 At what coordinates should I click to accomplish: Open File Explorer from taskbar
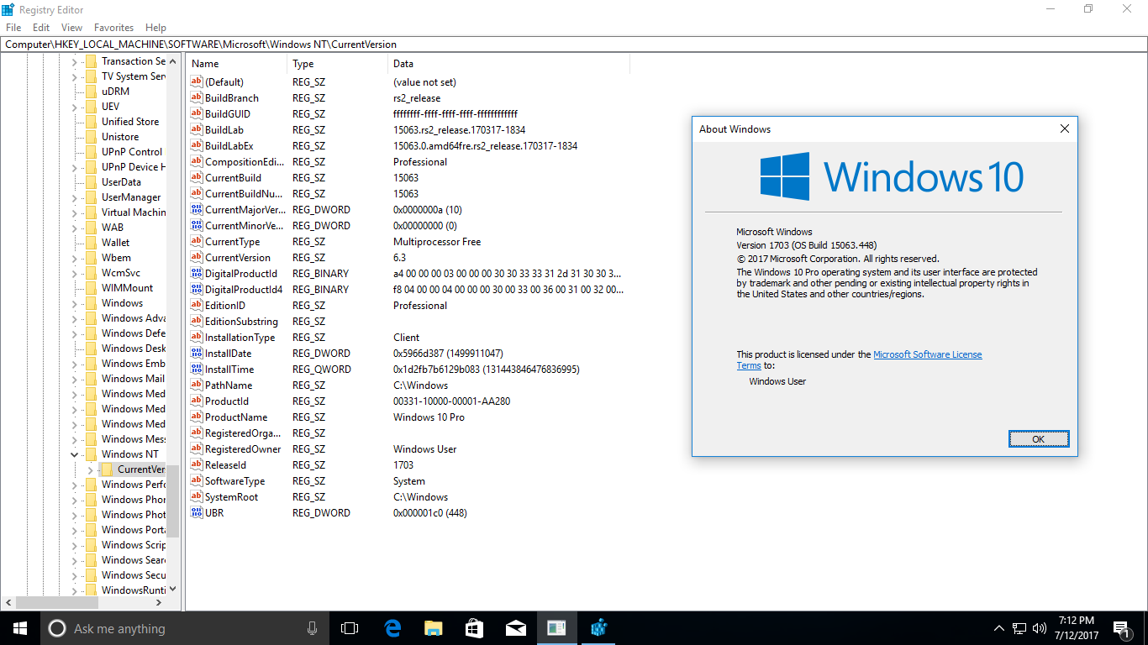[433, 628]
